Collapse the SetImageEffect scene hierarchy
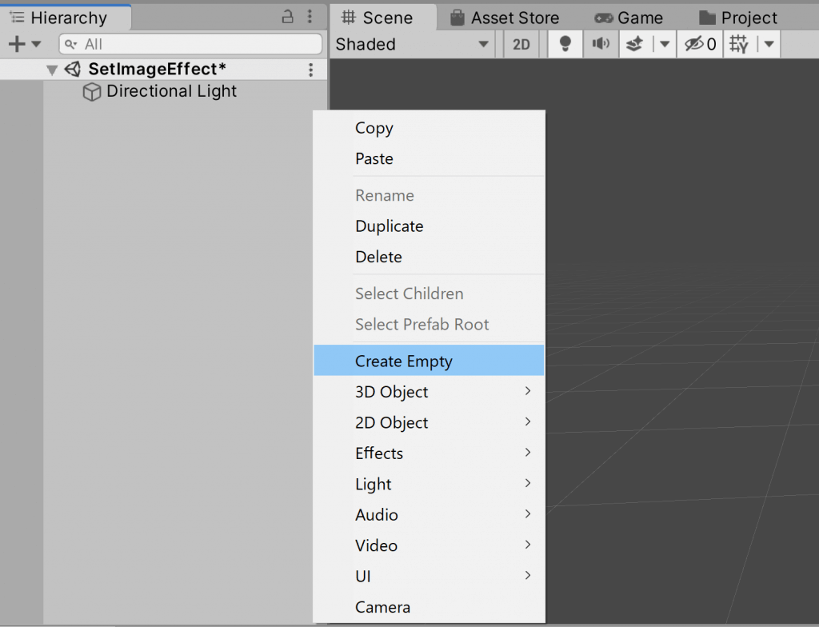819x627 pixels. click(x=51, y=70)
